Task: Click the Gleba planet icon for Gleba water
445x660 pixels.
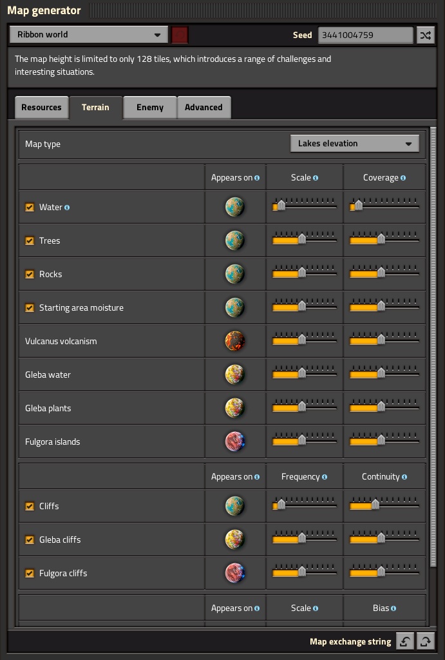Action: point(234,374)
